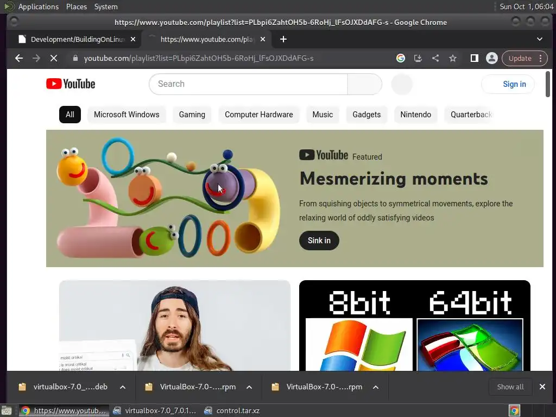Click the Chrome Update button
The height and width of the screenshot is (417, 556).
coord(520,58)
